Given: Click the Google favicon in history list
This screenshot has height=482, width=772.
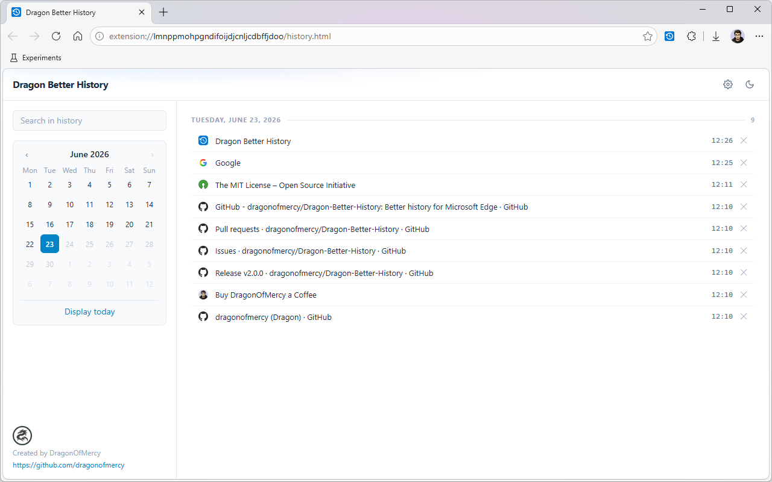Looking at the screenshot, I should (203, 163).
